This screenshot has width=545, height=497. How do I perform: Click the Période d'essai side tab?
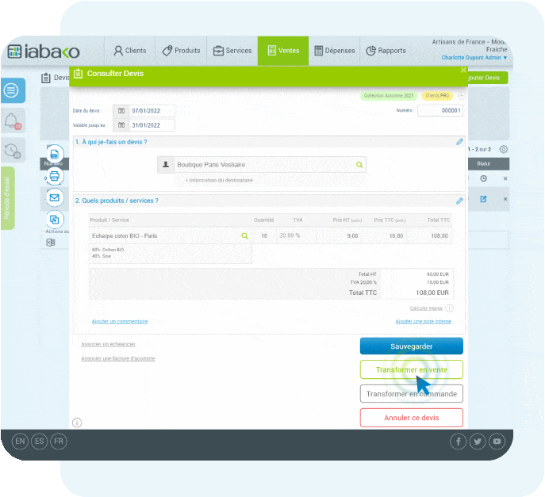tap(7, 198)
